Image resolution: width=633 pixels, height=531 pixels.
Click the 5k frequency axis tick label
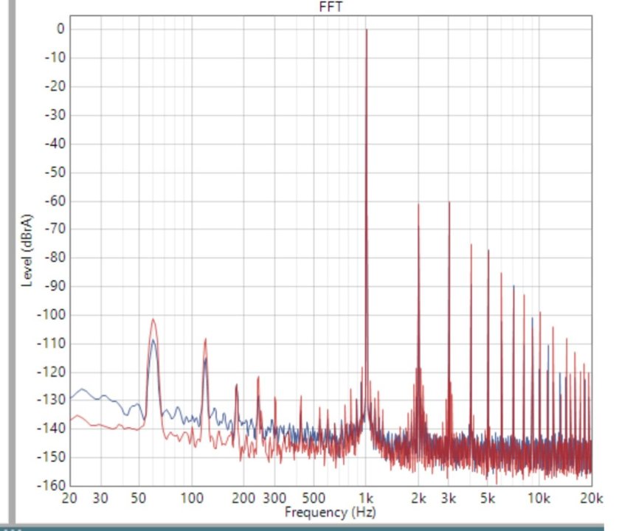point(487,498)
